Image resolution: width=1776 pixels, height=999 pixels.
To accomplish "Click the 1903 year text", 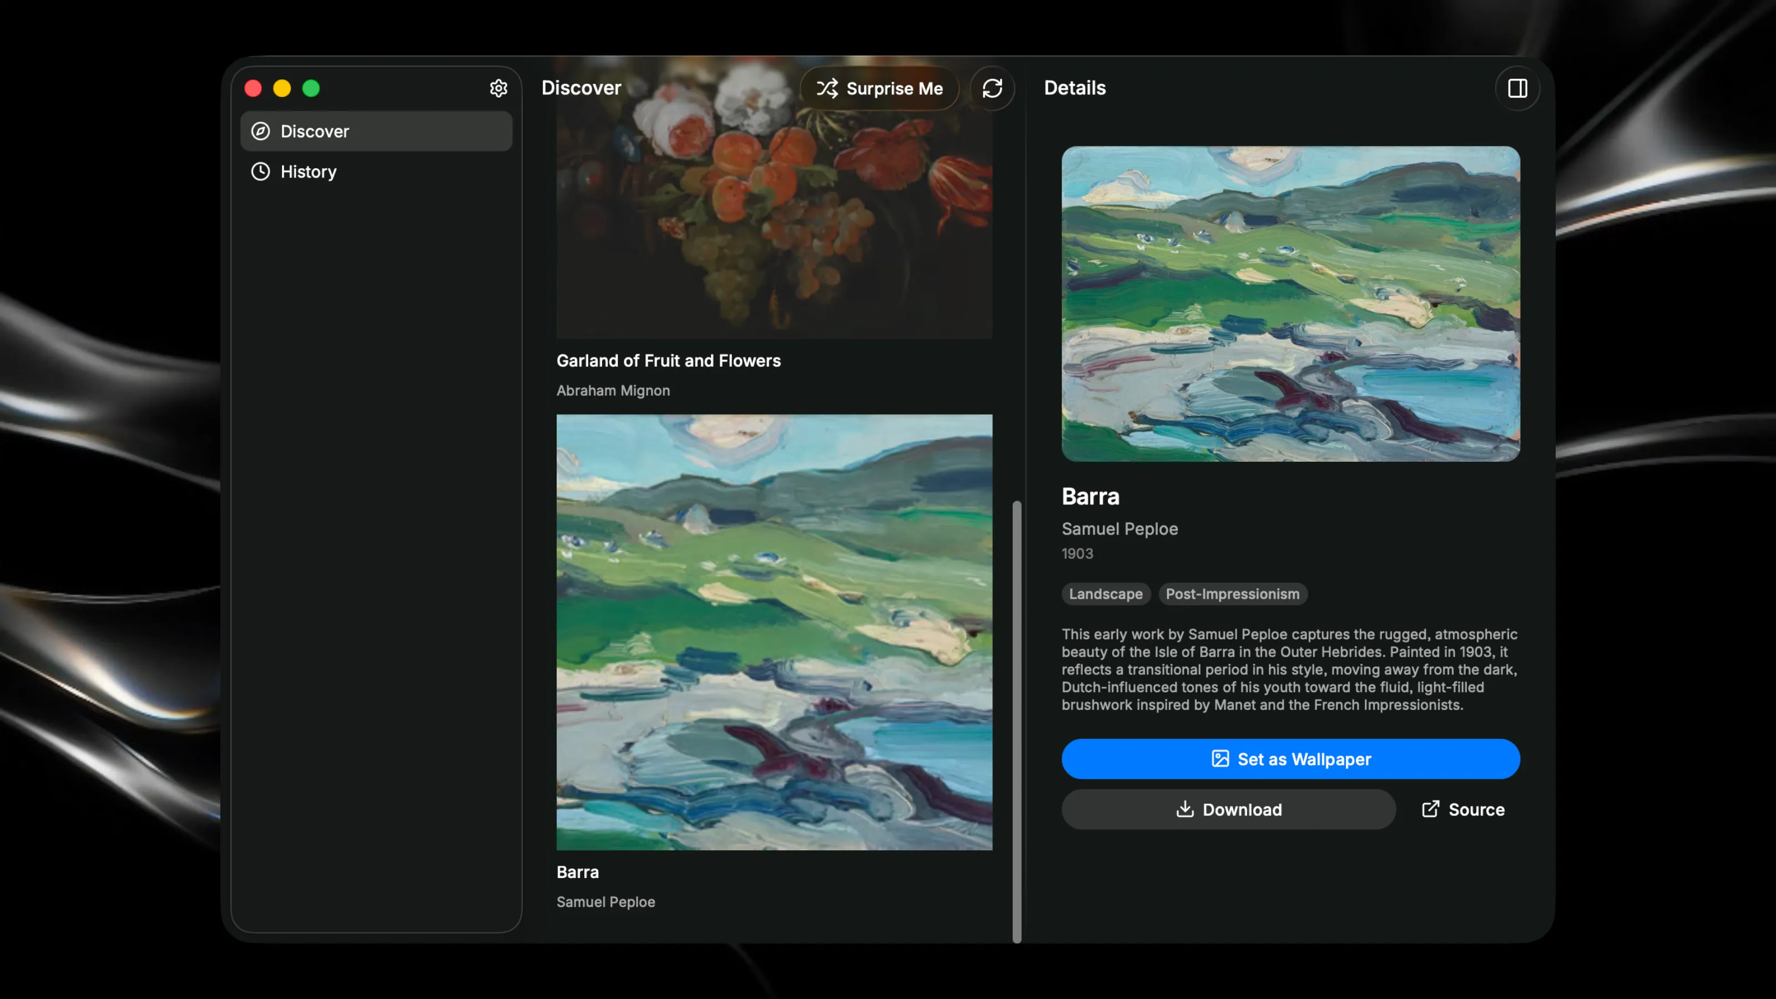I will click(x=1077, y=554).
